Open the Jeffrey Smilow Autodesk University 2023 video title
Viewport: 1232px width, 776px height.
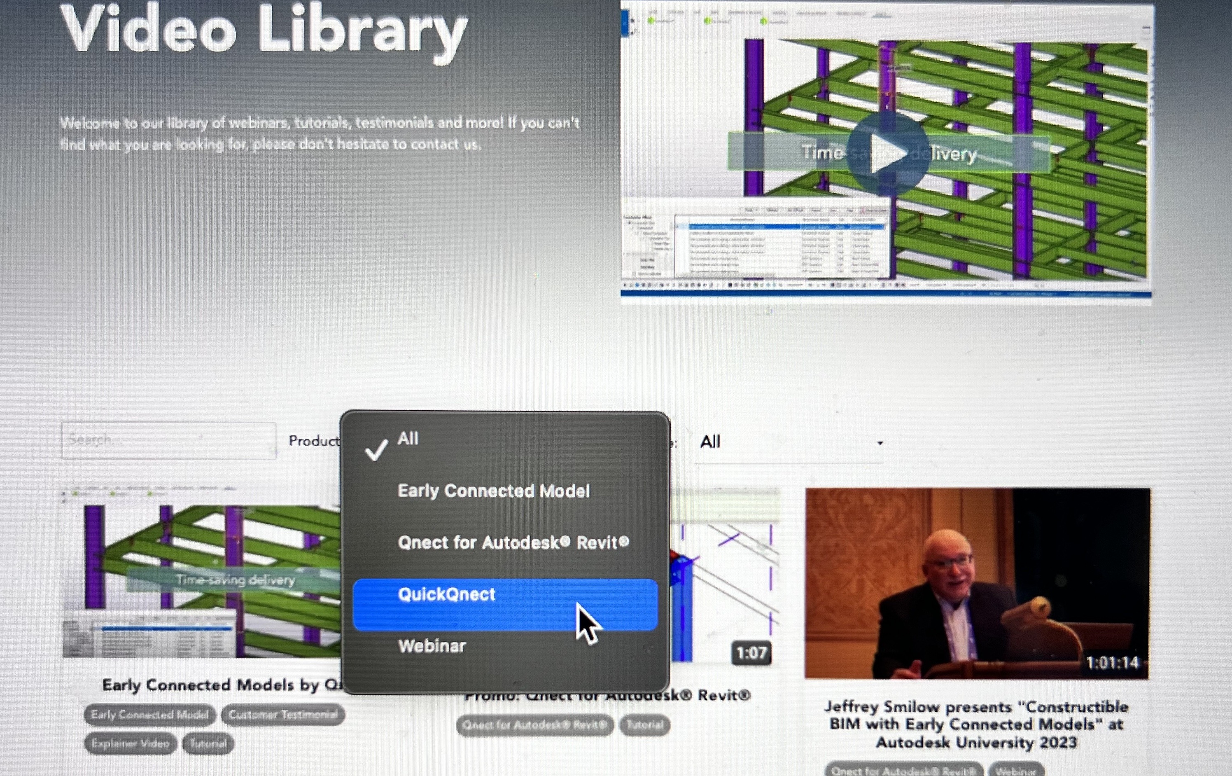975,724
